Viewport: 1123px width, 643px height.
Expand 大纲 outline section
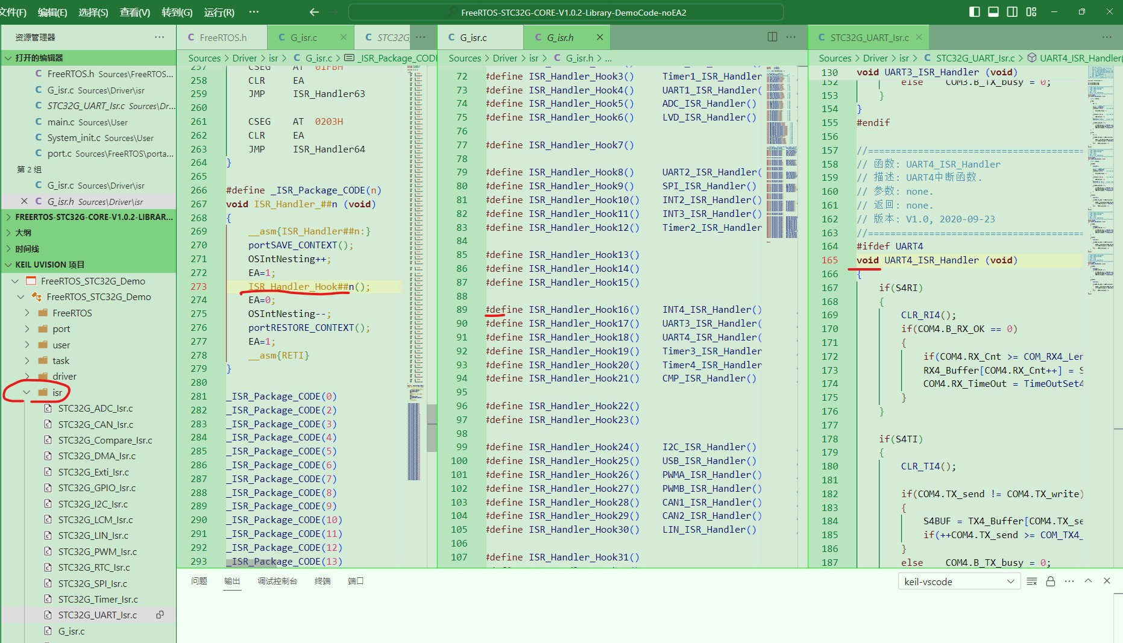tap(89, 233)
